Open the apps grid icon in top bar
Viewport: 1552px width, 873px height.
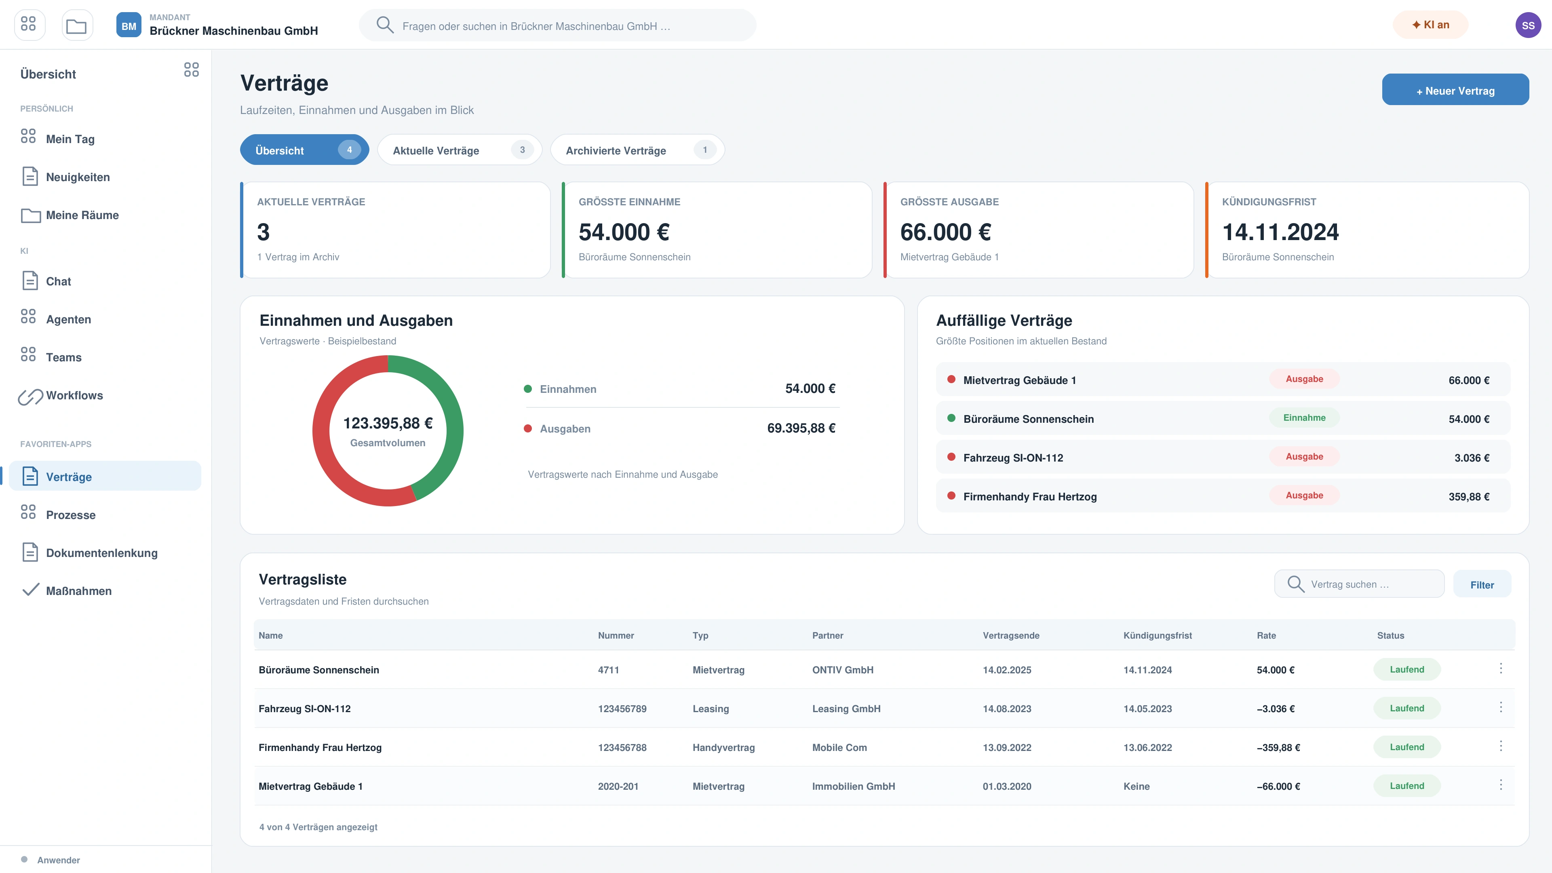pos(29,25)
